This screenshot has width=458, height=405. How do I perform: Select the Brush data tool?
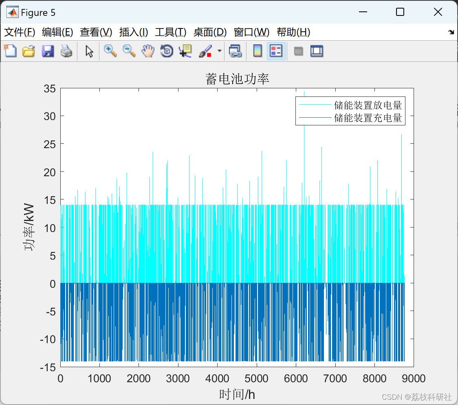tap(205, 51)
